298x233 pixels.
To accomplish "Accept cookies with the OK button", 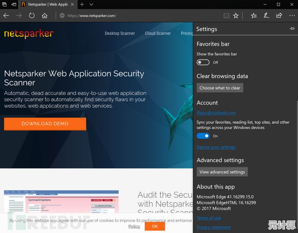I will click(x=155, y=227).
